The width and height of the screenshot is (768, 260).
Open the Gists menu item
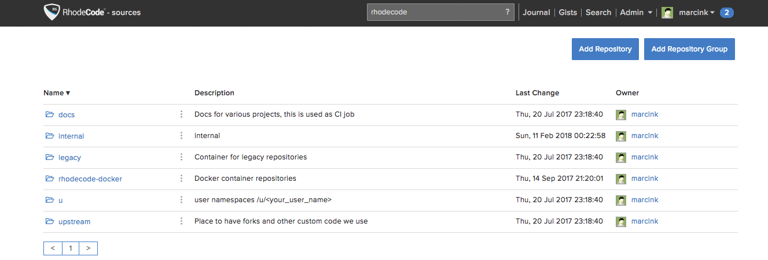[568, 12]
